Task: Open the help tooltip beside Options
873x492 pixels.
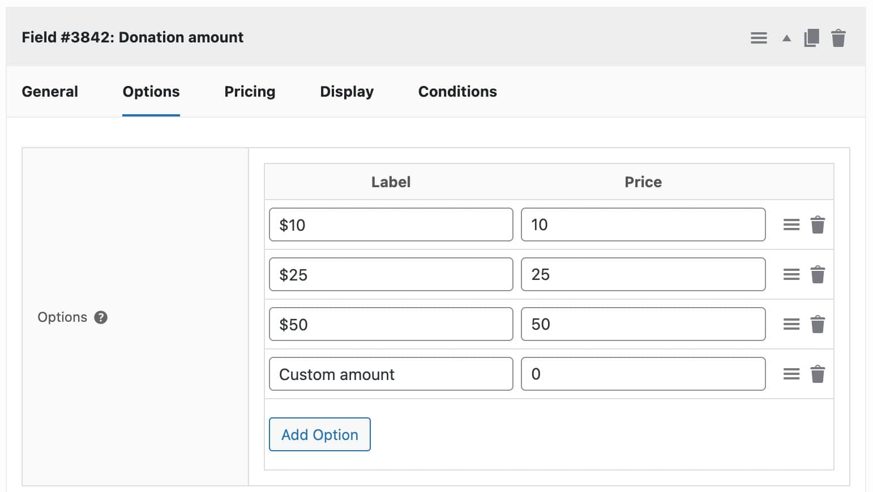Action: pos(100,317)
